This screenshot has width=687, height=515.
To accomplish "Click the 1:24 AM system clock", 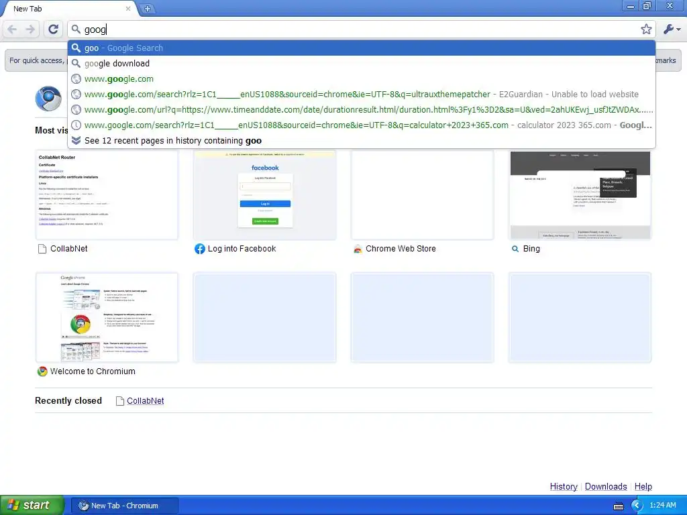I will click(x=662, y=506).
